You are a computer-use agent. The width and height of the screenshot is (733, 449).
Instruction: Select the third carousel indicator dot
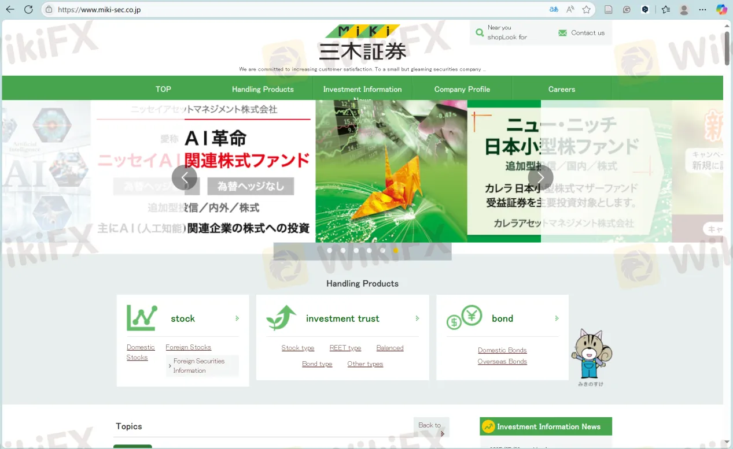point(356,251)
